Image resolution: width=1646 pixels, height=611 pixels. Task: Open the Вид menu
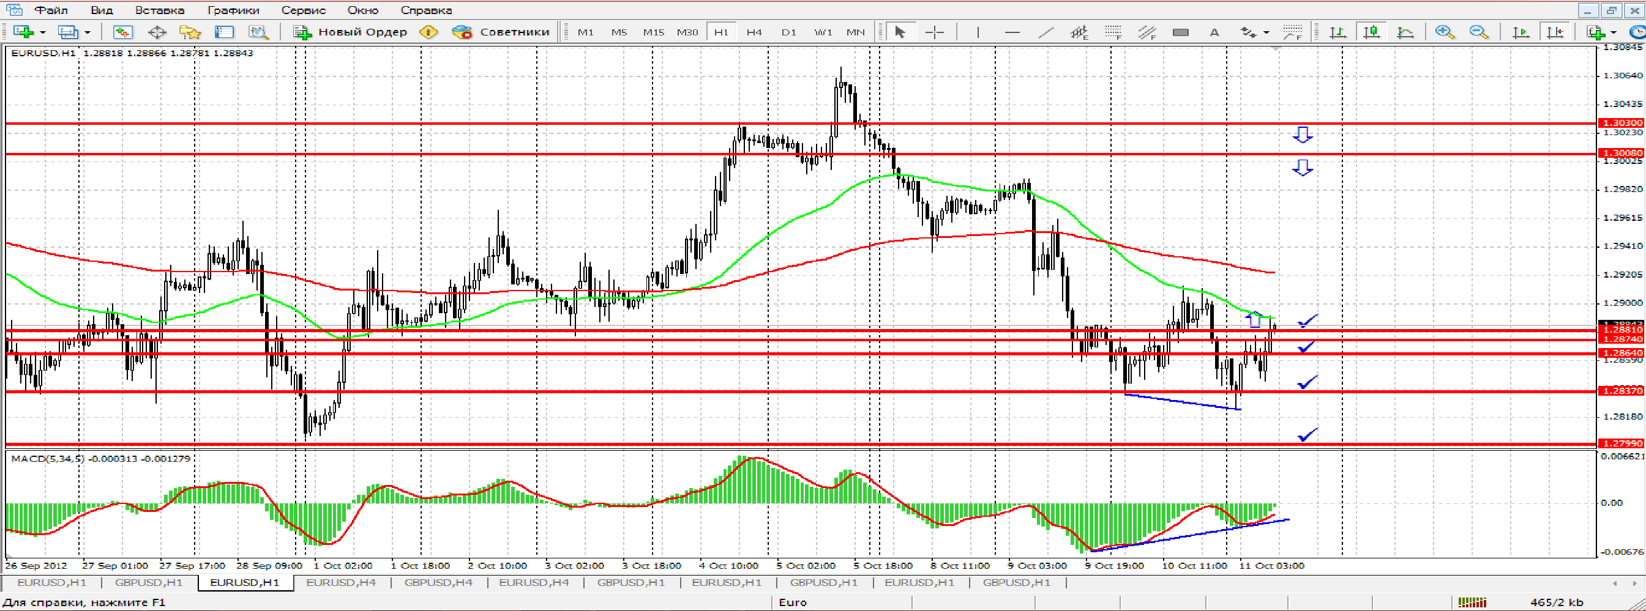[102, 10]
